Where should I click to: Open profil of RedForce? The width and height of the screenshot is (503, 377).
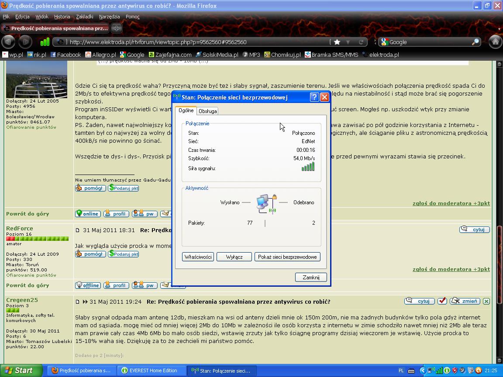(x=116, y=285)
